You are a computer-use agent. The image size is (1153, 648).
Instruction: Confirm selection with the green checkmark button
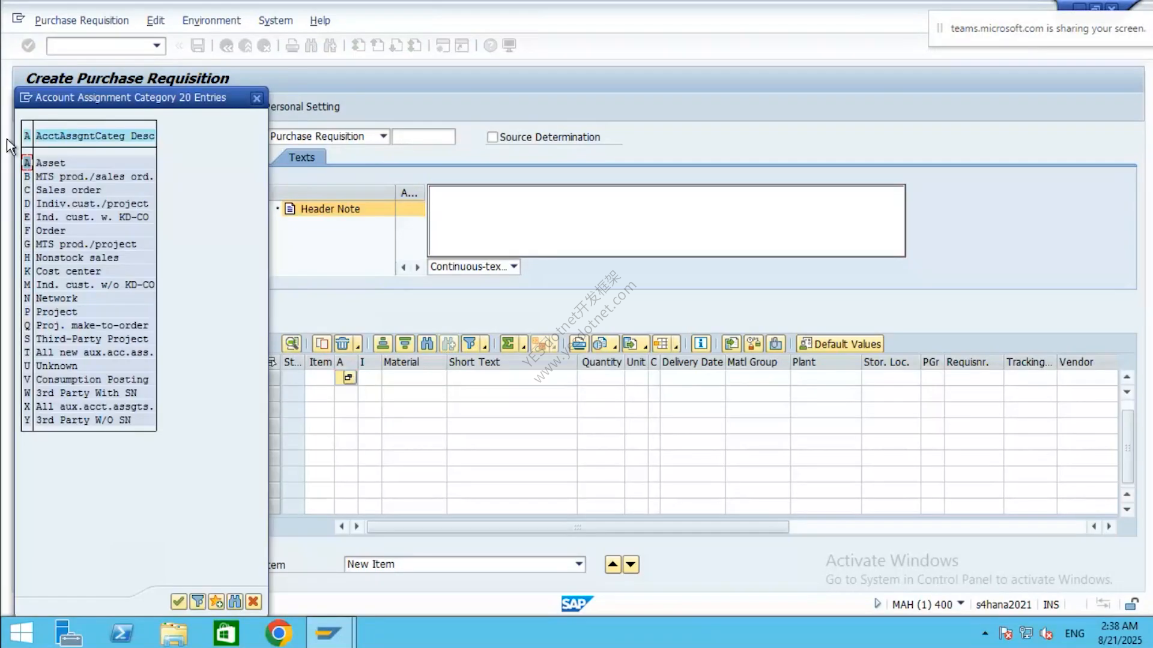[x=178, y=601]
